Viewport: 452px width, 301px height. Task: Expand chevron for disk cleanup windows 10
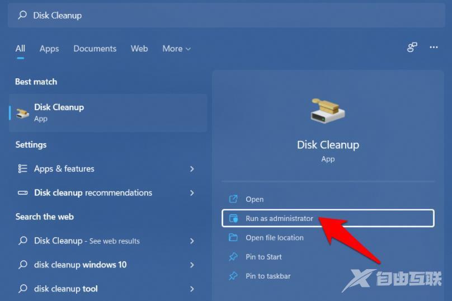192,265
